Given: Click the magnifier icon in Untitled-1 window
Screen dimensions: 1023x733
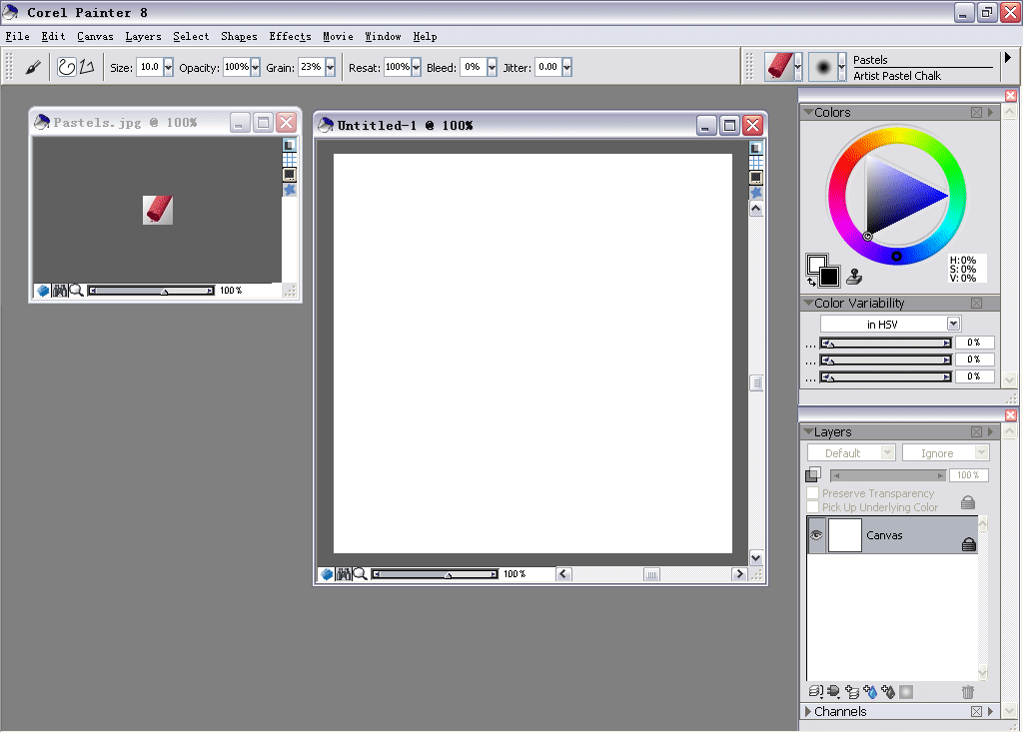Looking at the screenshot, I should (x=360, y=574).
